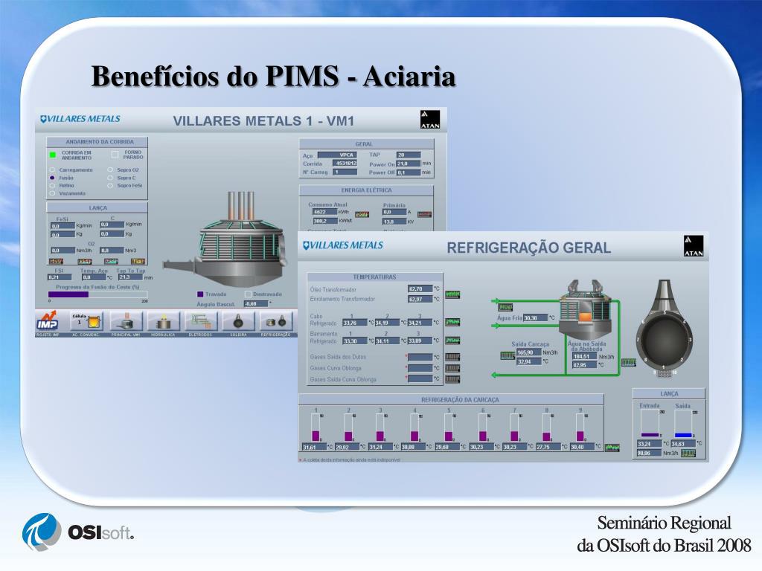Open trend icon above Água Fria
Image resolution: width=762 pixels, height=571 pixels.
tap(505, 307)
